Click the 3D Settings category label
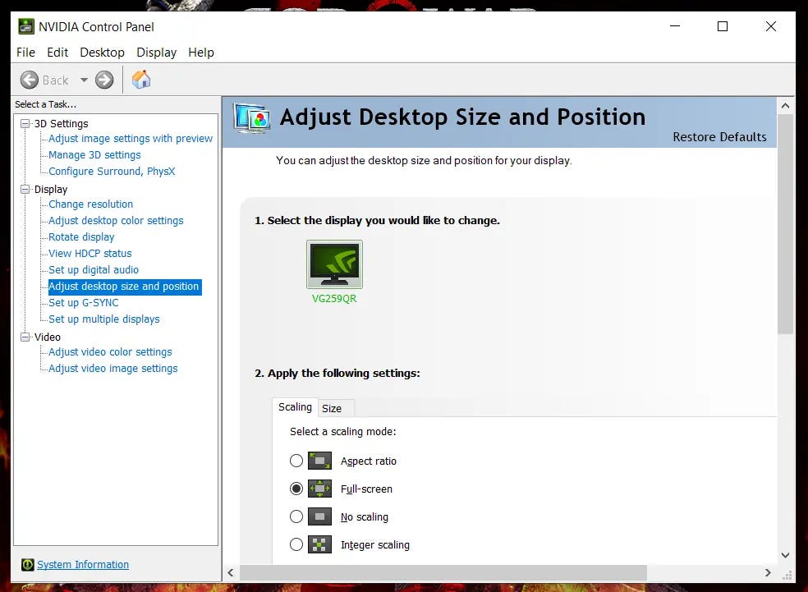Viewport: 808px width, 592px height. (x=62, y=124)
